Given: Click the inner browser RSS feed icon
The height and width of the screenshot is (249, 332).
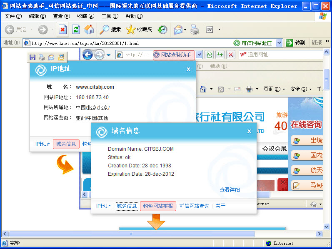Looking at the screenshot, I should [x=221, y=90].
